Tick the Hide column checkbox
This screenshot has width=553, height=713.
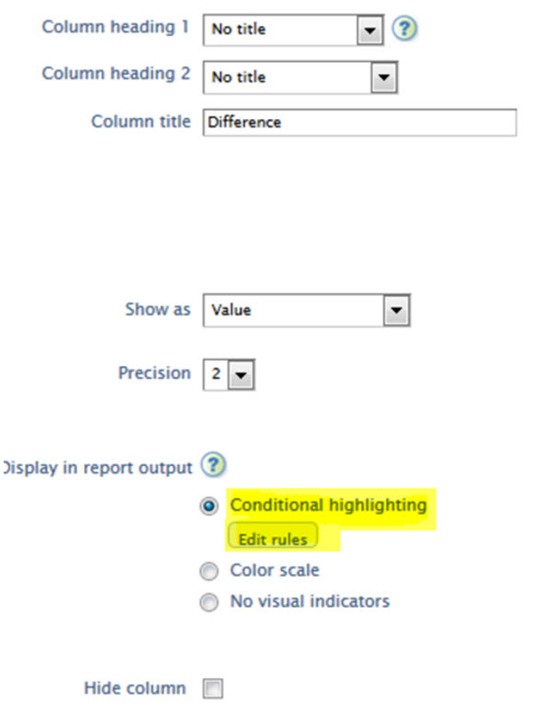213,688
